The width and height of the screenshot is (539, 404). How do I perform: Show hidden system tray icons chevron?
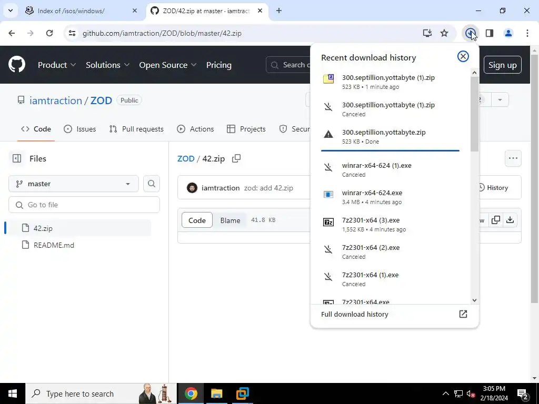tap(445, 393)
